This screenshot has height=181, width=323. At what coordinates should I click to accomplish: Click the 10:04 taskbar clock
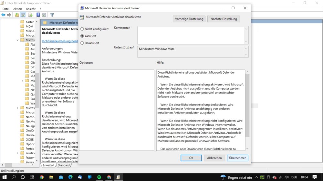304,177
